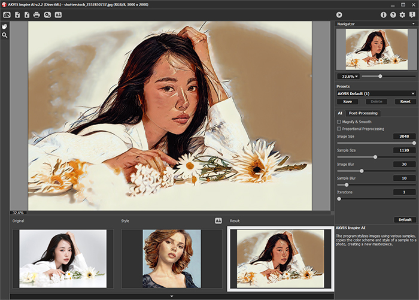Open the Help question mark icon
Image resolution: width=419 pixels, height=300 pixels.
(393, 14)
